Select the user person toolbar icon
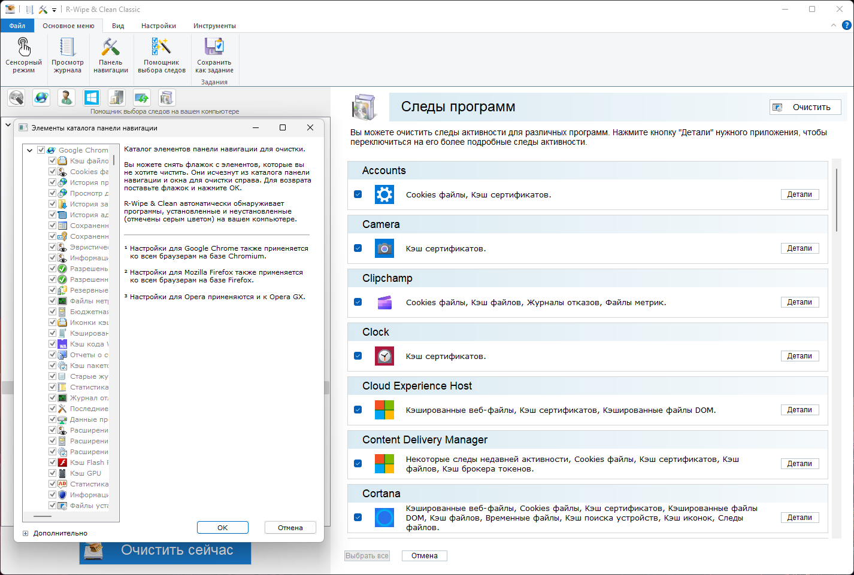Image resolution: width=854 pixels, height=575 pixels. tap(66, 98)
